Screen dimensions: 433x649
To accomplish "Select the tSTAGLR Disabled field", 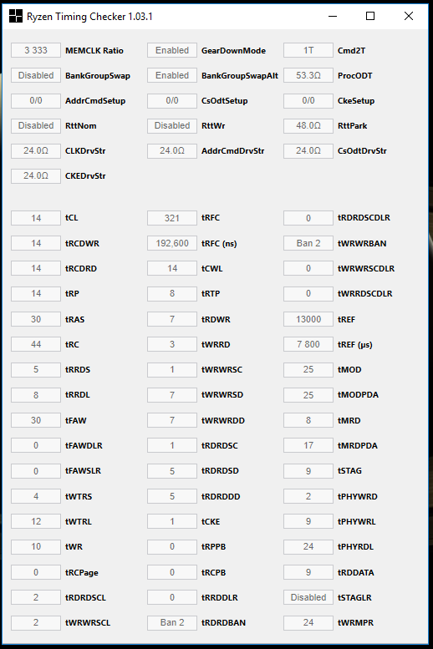I will 308,597.
